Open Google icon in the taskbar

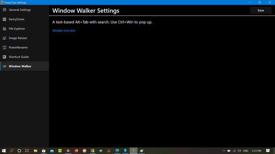click(x=84, y=151)
